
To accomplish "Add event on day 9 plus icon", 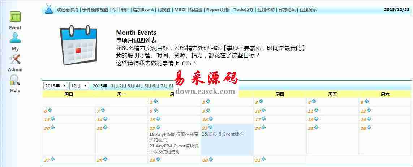I will point(208,110).
